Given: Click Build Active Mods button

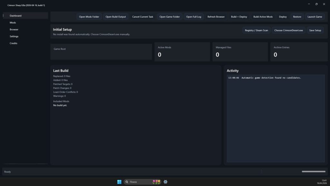Looking at the screenshot, I should click(x=263, y=17).
